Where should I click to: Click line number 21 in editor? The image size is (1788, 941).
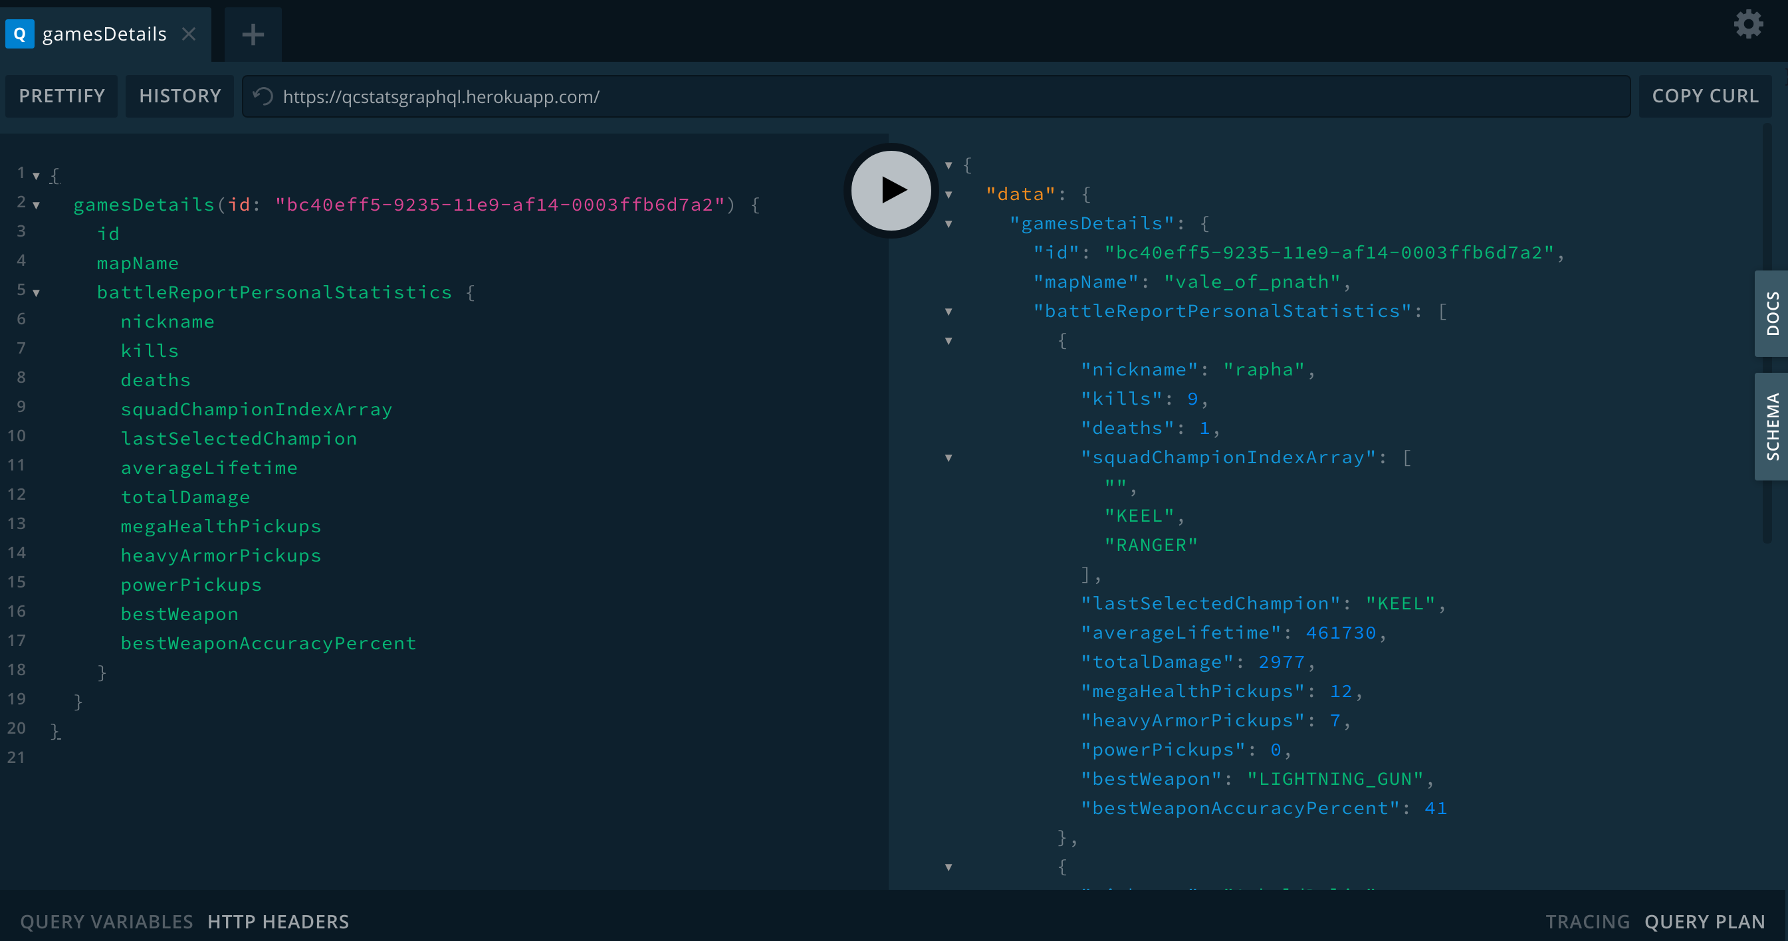16,757
